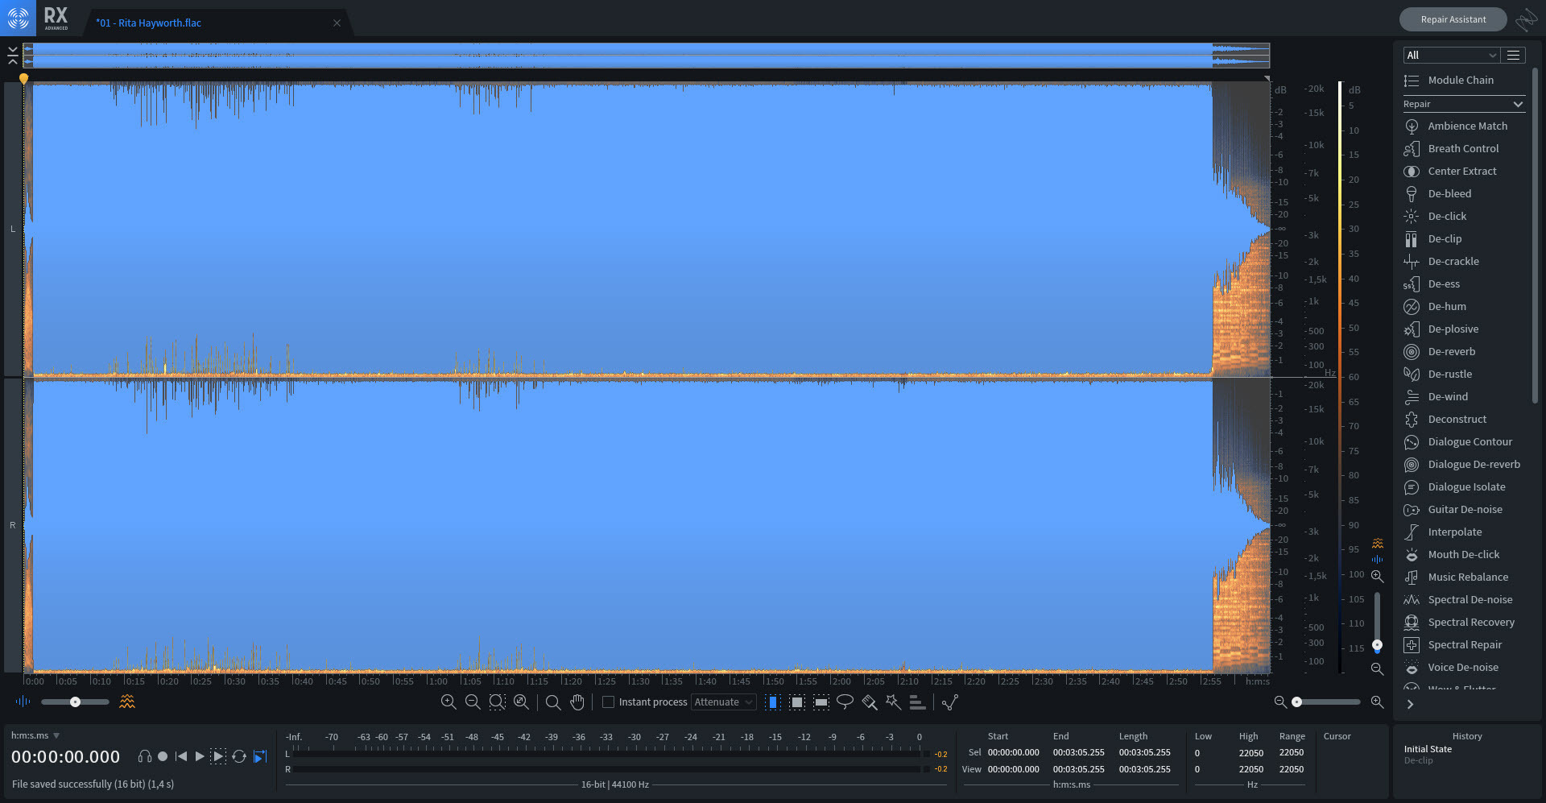The height and width of the screenshot is (803, 1546).
Task: Select the Magic Wand tool
Action: tap(893, 702)
